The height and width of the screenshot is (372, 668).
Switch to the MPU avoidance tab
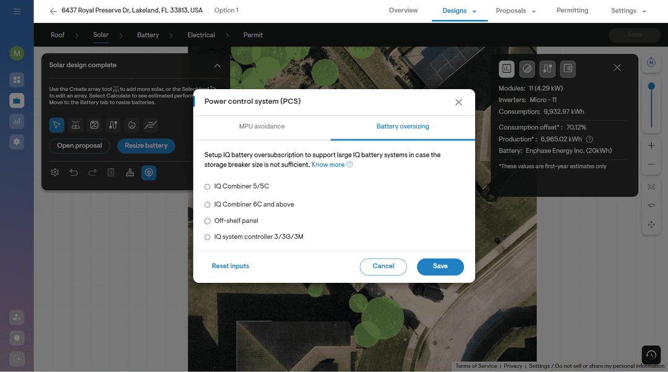[x=262, y=126]
